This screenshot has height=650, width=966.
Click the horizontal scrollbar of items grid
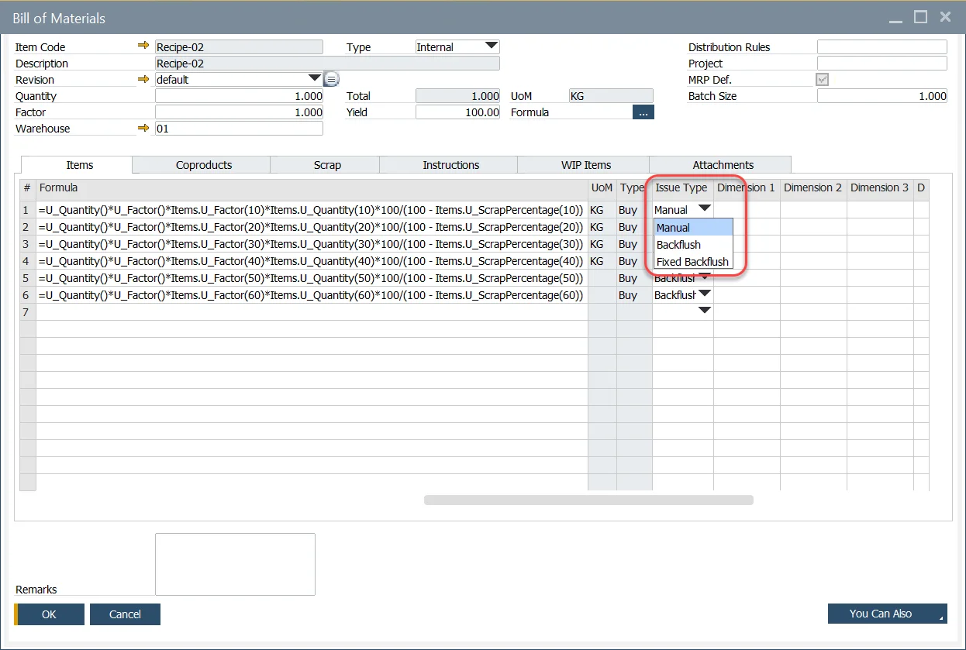coord(588,500)
